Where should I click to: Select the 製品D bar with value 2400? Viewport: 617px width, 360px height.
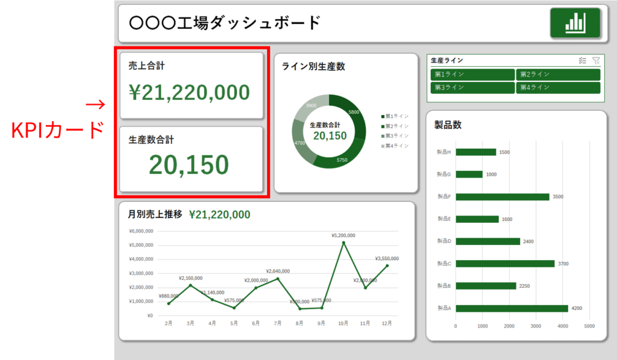pyautogui.click(x=488, y=241)
